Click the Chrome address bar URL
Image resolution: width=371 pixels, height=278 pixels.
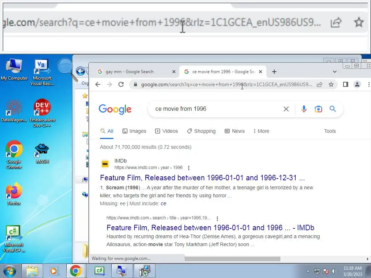pyautogui.click(x=226, y=84)
